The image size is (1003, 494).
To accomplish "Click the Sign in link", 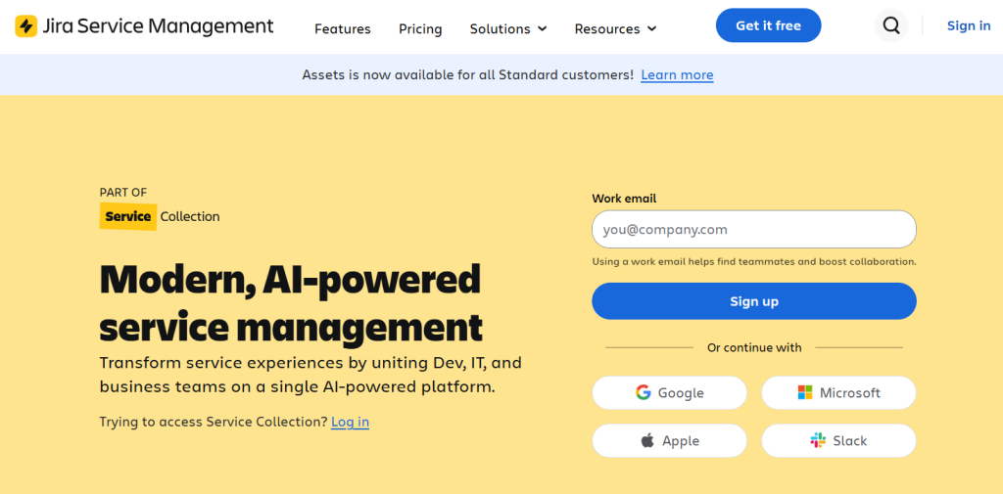I will click(x=969, y=25).
